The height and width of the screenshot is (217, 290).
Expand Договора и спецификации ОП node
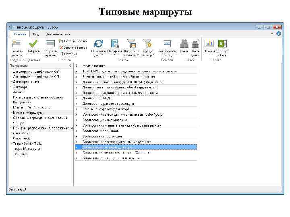pos(11,76)
